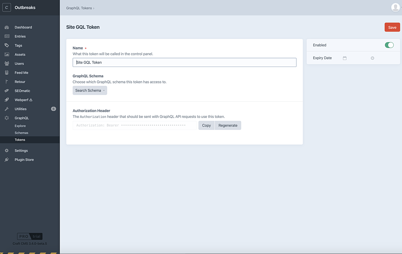Image resolution: width=402 pixels, height=254 pixels.
Task: Click the Webperf warning triangle
Action: (x=31, y=100)
